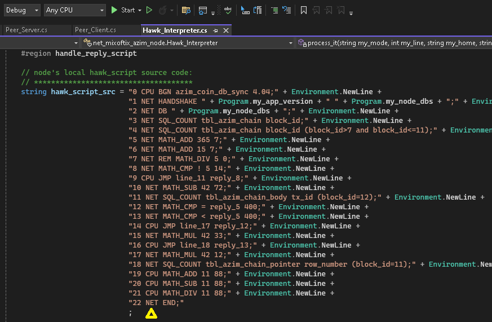Open toolbar overflow arrow after browser icon

coord(213,13)
